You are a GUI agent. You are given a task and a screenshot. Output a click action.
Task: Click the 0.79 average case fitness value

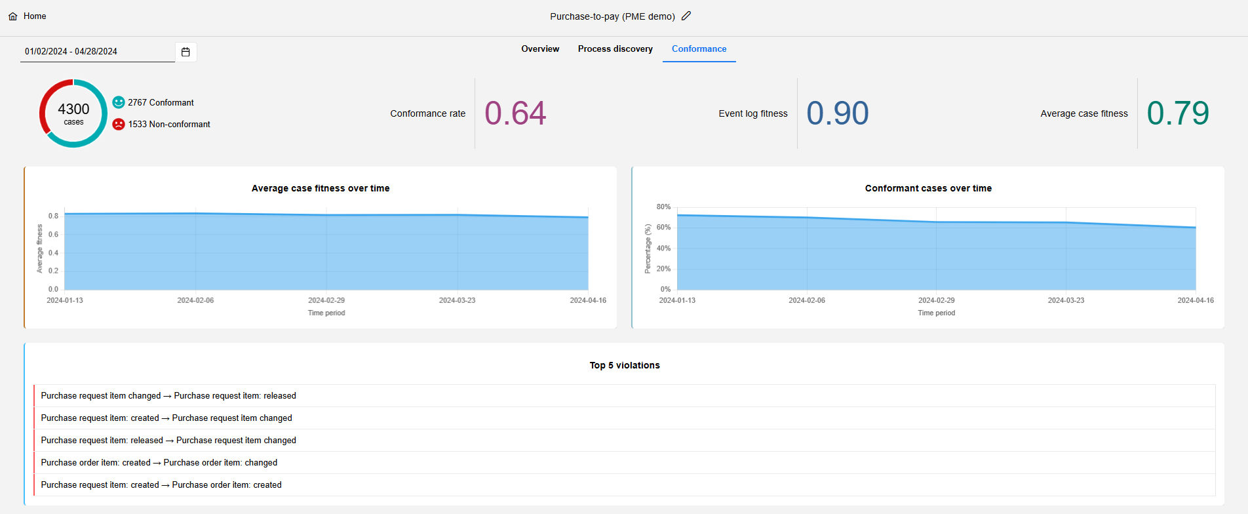coord(1177,113)
